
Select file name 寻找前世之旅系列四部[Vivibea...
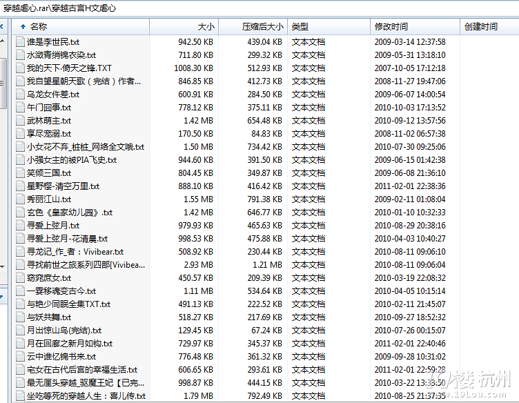(x=86, y=265)
